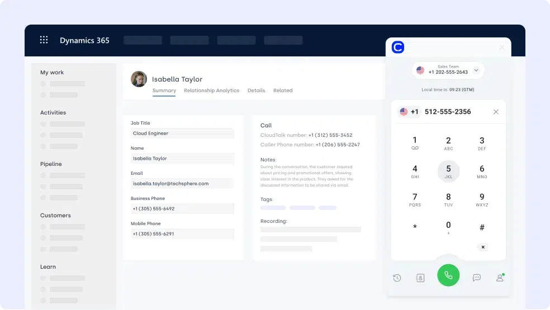
Task: Select the Details tab
Action: (x=256, y=90)
